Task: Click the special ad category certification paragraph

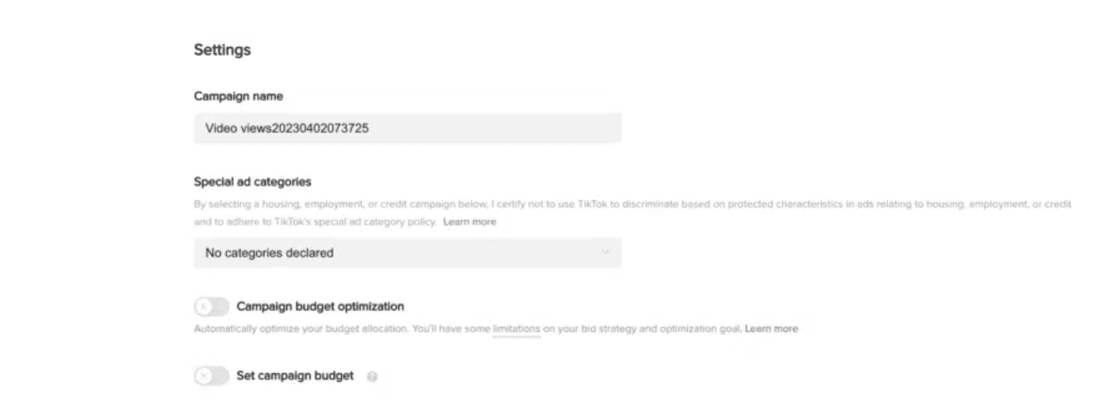Action: click(633, 214)
